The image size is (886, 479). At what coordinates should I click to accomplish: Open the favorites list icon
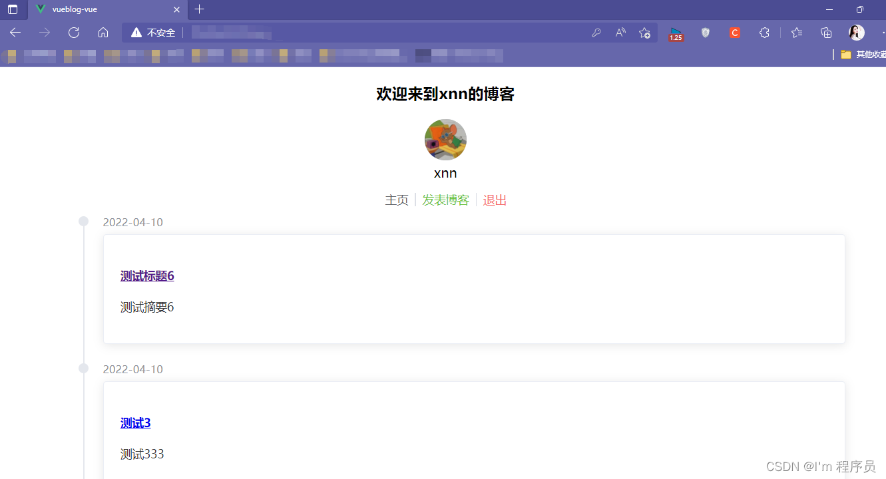coord(797,33)
